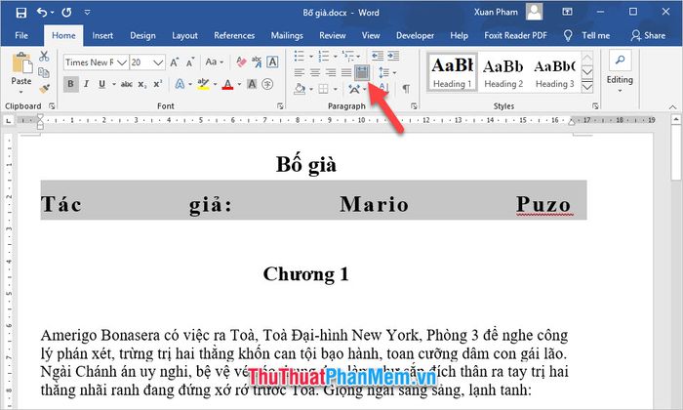The height and width of the screenshot is (410, 683).
Task: Click the Share button
Action: pos(648,36)
